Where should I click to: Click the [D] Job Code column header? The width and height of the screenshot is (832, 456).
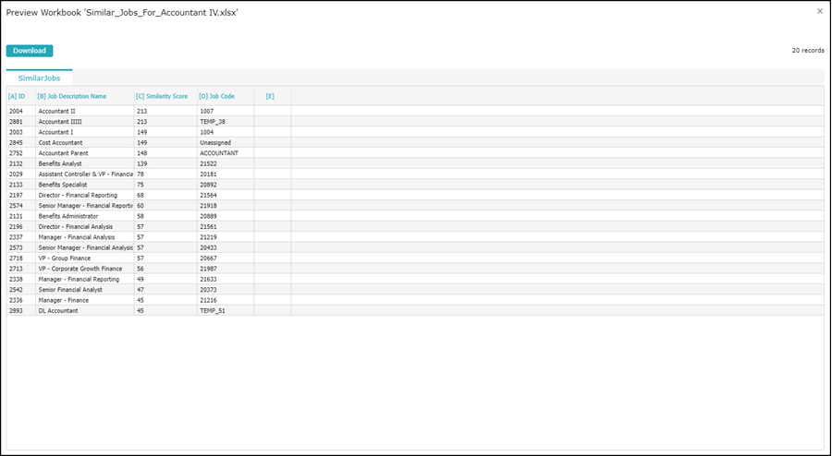point(216,96)
